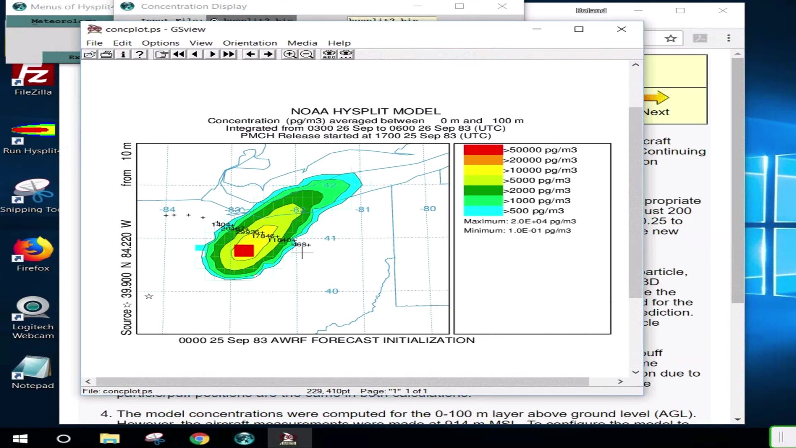Jump back several pages with the double-left arrow
796x448 pixels.
click(179, 54)
